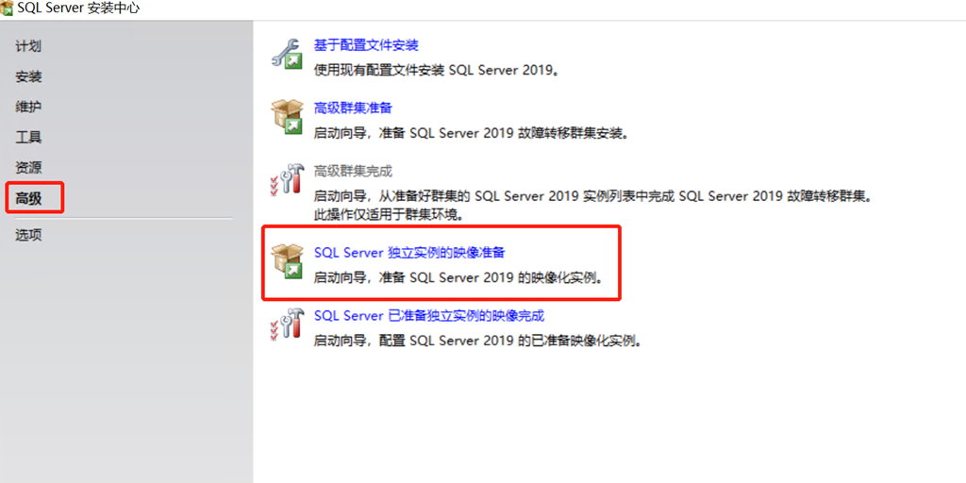Go to the 维护 sidebar page
Screen dimensions: 966x483
click(x=29, y=108)
